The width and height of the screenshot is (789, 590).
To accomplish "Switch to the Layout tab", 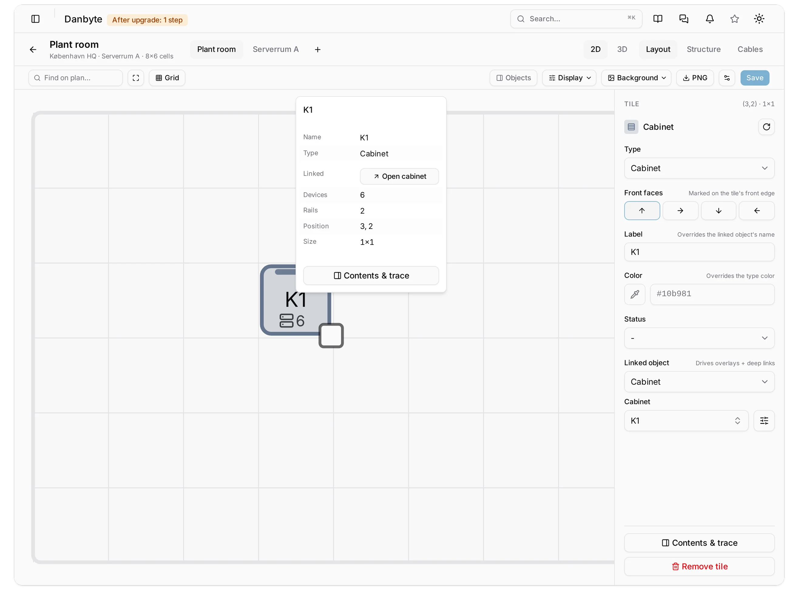I will pyautogui.click(x=658, y=49).
